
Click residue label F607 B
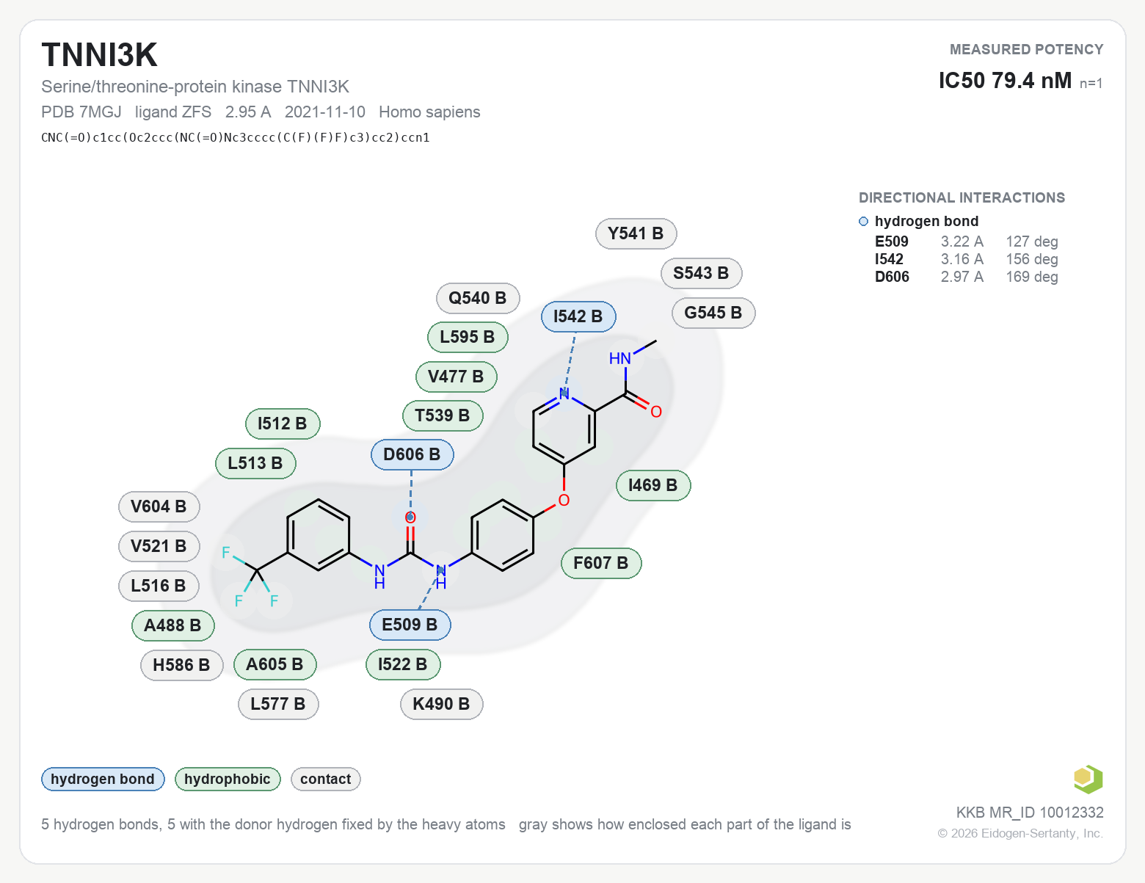pyautogui.click(x=601, y=563)
